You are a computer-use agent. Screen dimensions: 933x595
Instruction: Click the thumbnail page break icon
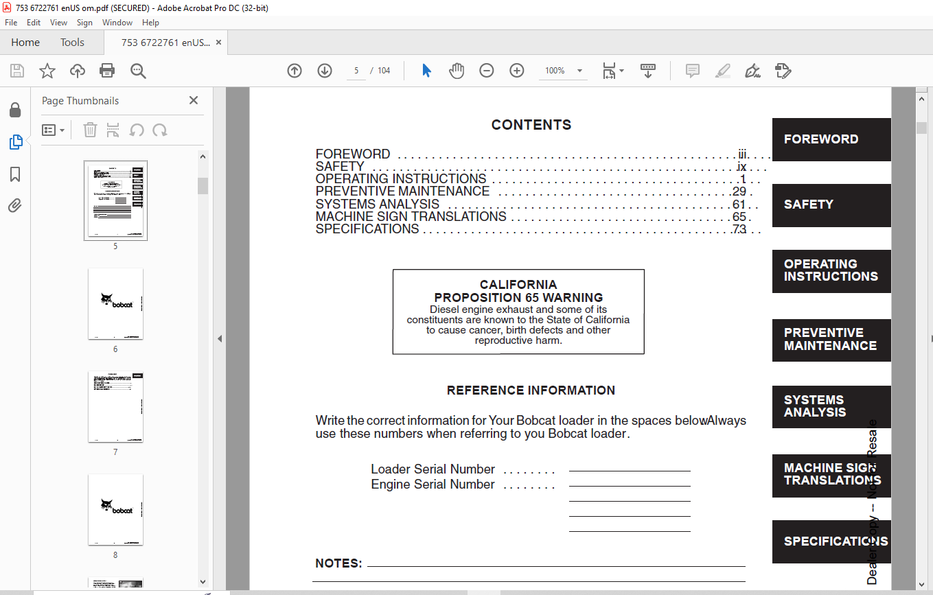[113, 130]
